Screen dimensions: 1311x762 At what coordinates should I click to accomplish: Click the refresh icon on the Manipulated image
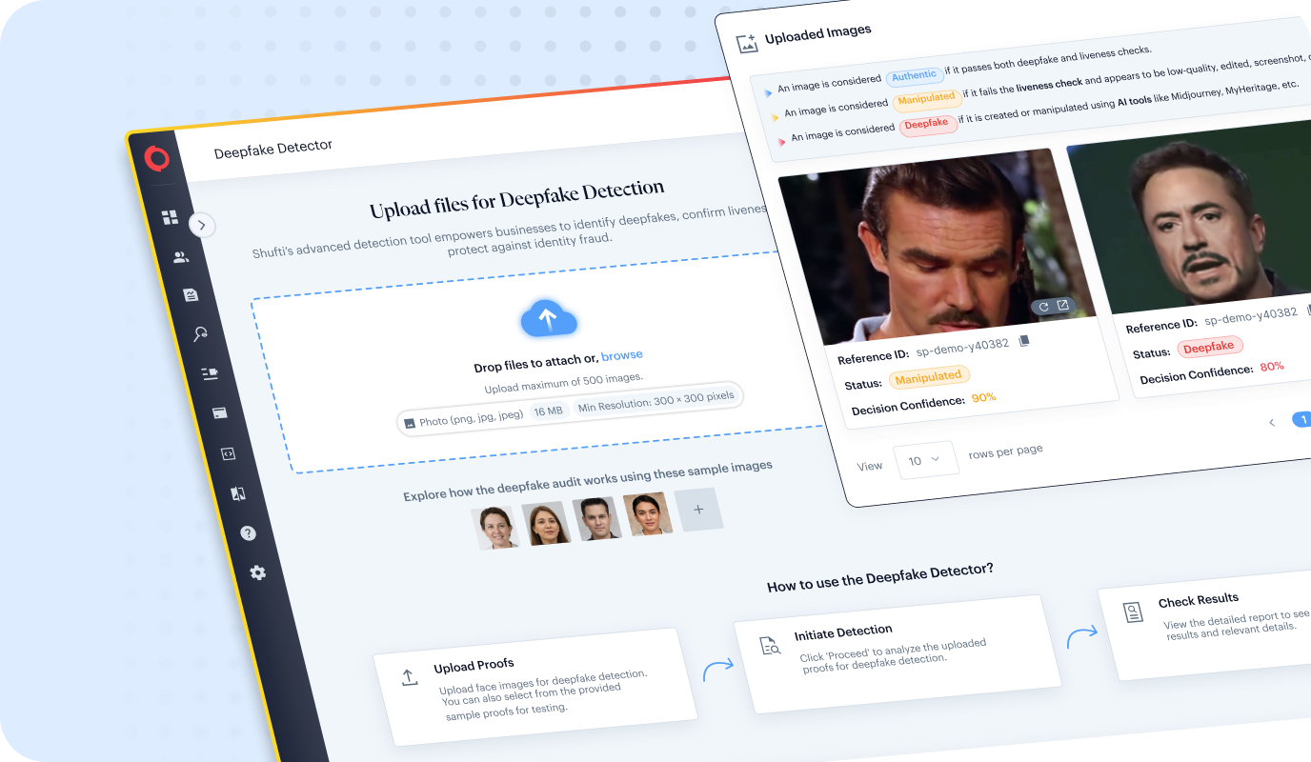(1043, 307)
